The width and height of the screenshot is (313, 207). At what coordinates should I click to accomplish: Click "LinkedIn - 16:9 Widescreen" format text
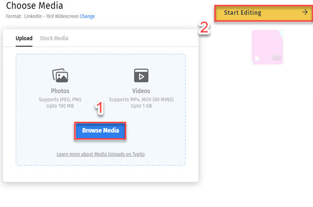(x=52, y=16)
